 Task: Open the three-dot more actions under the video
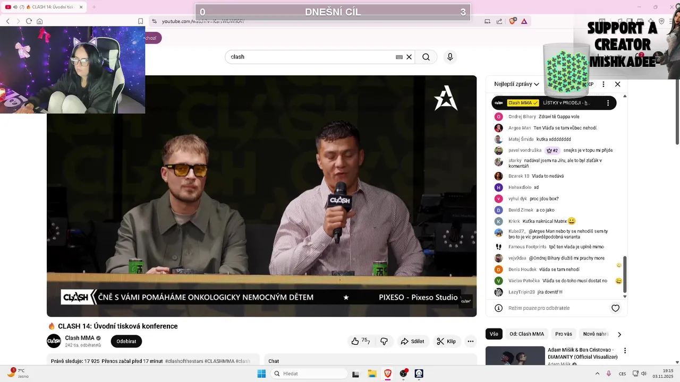[x=470, y=341]
